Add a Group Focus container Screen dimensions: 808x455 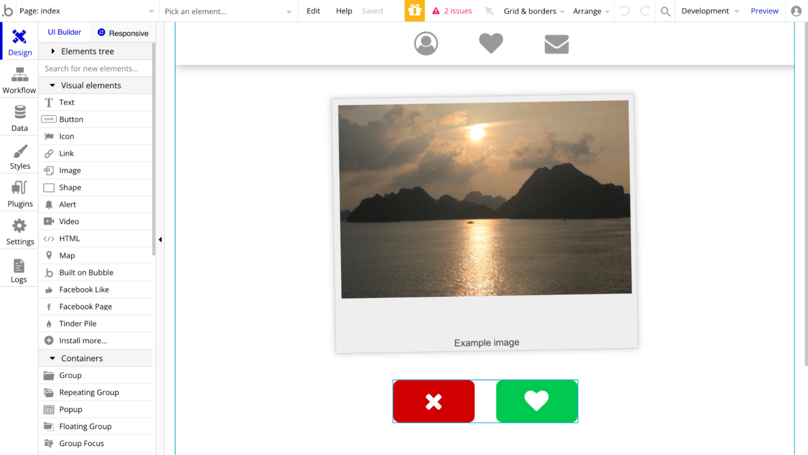pos(96,444)
